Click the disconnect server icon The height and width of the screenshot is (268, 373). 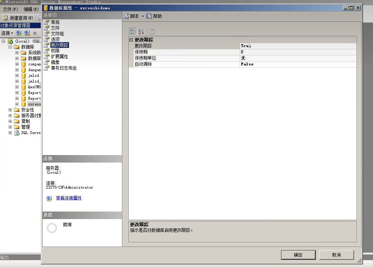coord(27,33)
